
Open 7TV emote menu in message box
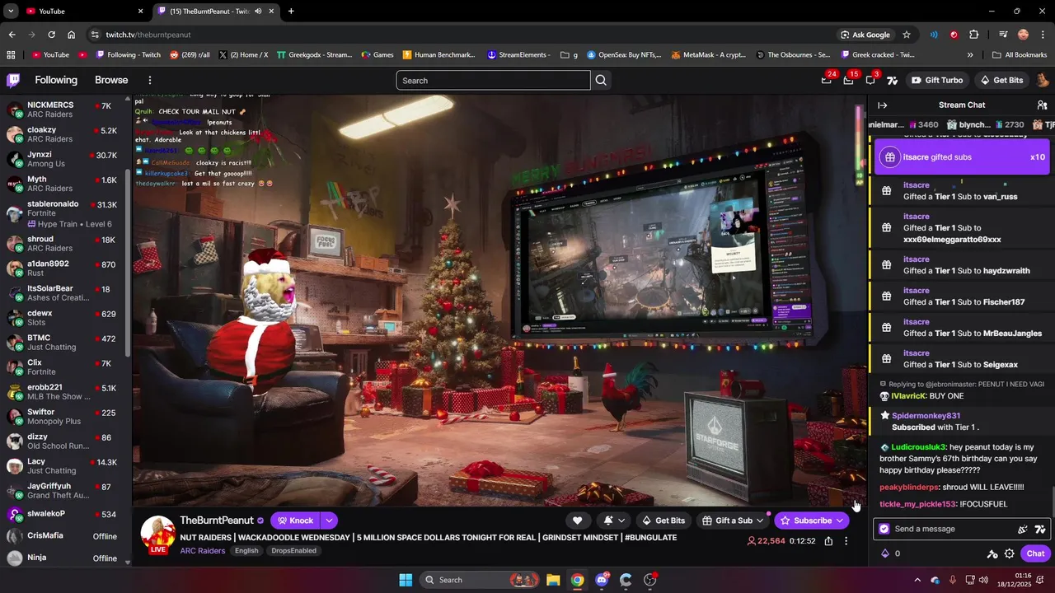click(1040, 529)
